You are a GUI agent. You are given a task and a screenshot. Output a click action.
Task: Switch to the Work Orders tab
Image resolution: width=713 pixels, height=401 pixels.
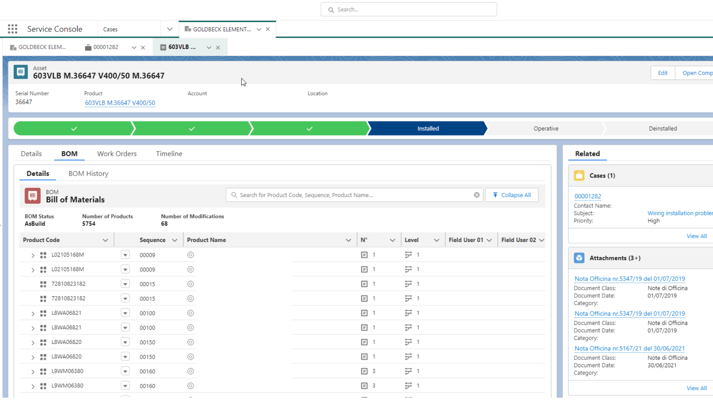117,154
